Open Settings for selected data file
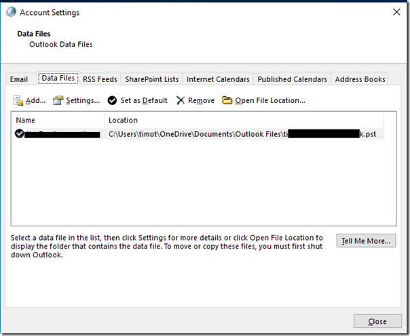The width and height of the screenshot is (410, 336). tap(76, 100)
